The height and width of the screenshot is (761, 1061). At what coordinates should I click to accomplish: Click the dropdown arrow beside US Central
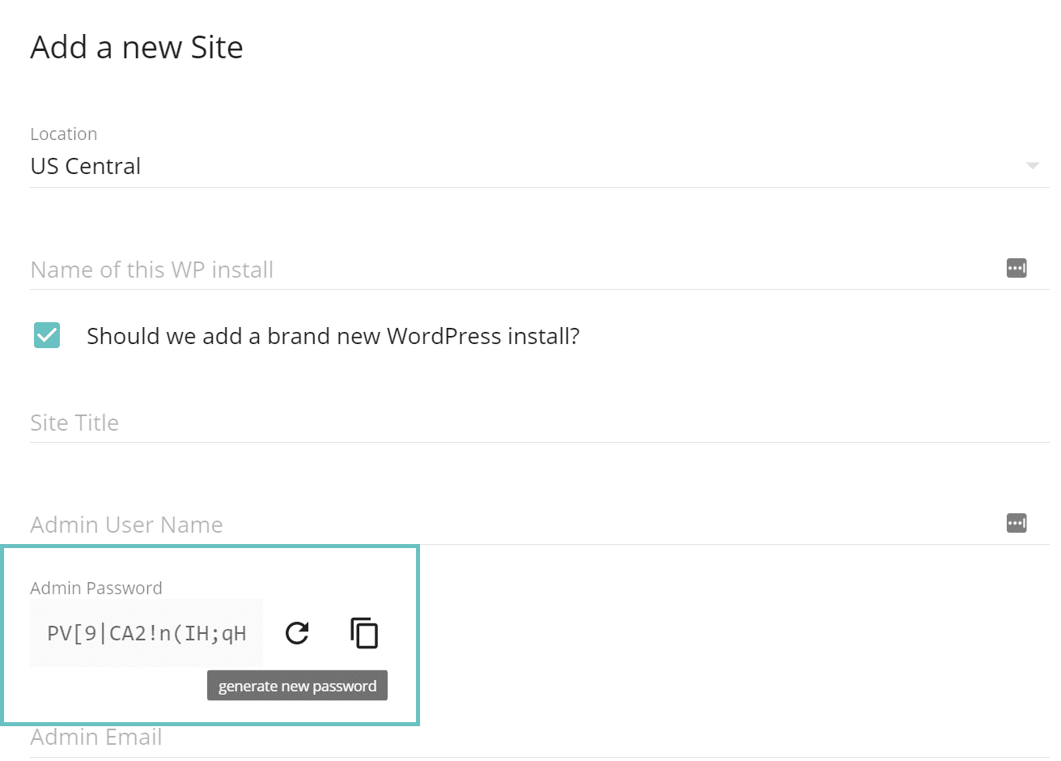coord(1033,166)
